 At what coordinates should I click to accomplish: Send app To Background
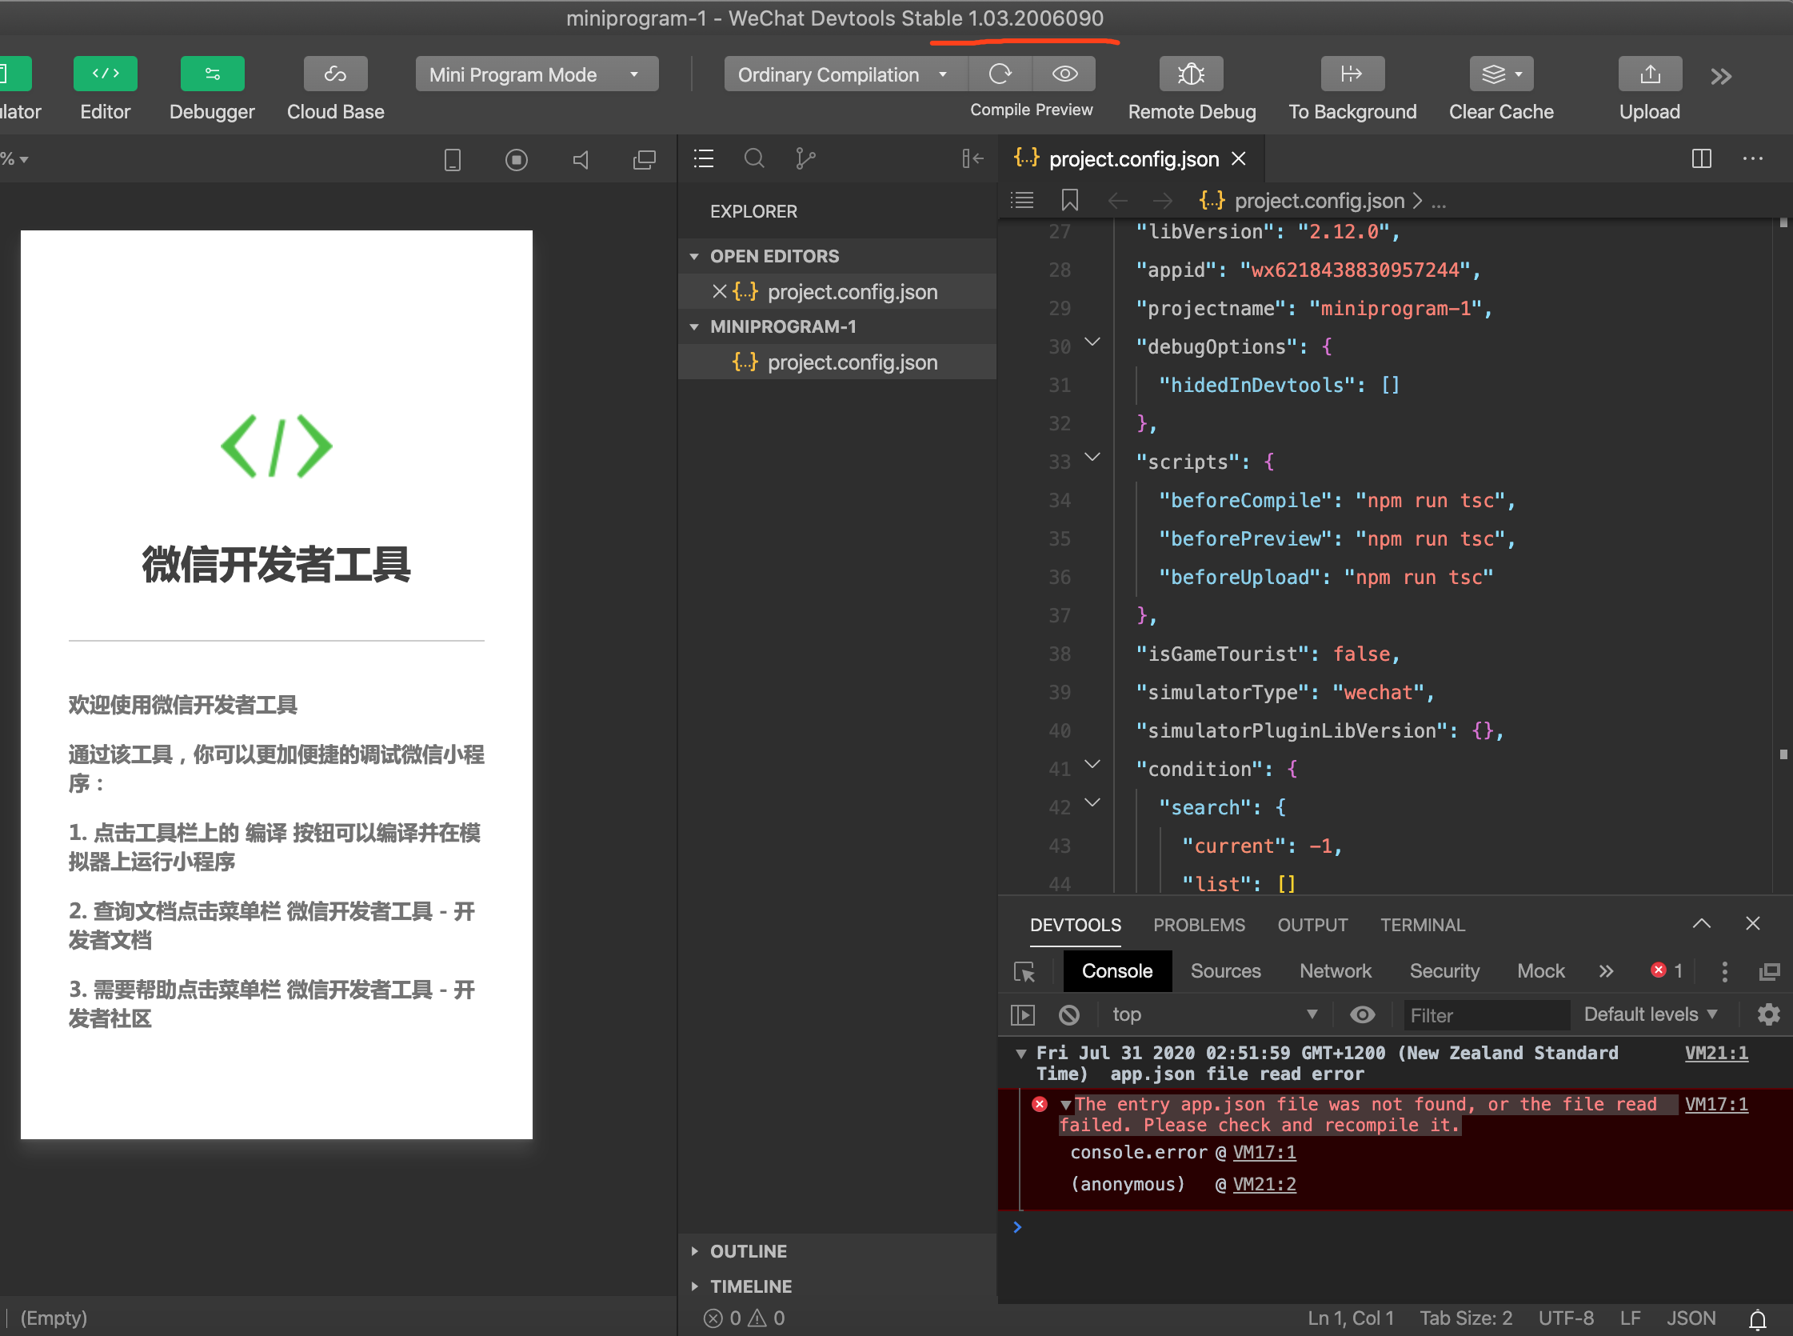pos(1352,74)
